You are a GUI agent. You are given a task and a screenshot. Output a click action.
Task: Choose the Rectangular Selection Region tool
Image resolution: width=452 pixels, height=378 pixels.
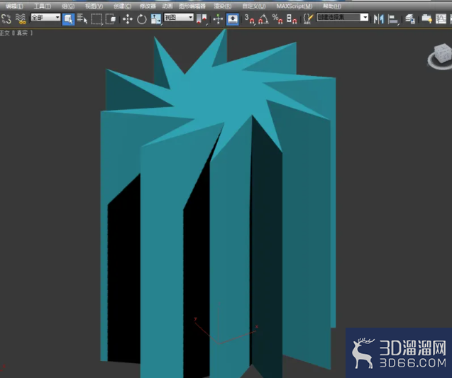point(97,19)
